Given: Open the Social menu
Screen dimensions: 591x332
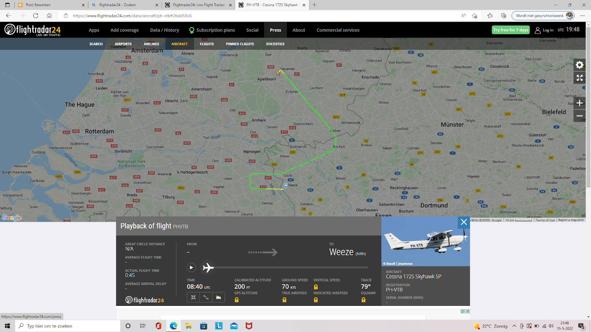Looking at the screenshot, I should pos(252,30).
